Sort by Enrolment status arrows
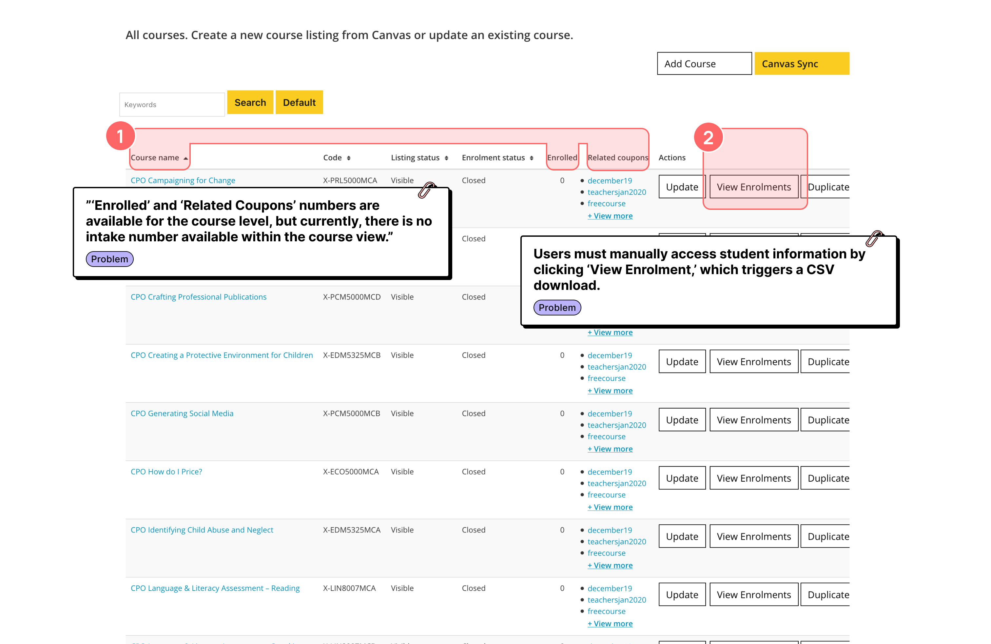 pos(531,158)
